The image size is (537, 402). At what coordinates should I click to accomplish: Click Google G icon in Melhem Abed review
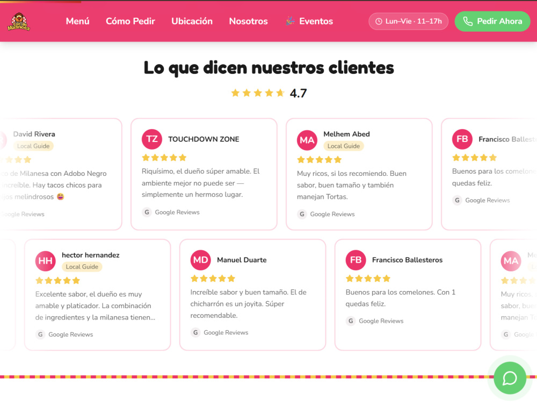coord(302,214)
